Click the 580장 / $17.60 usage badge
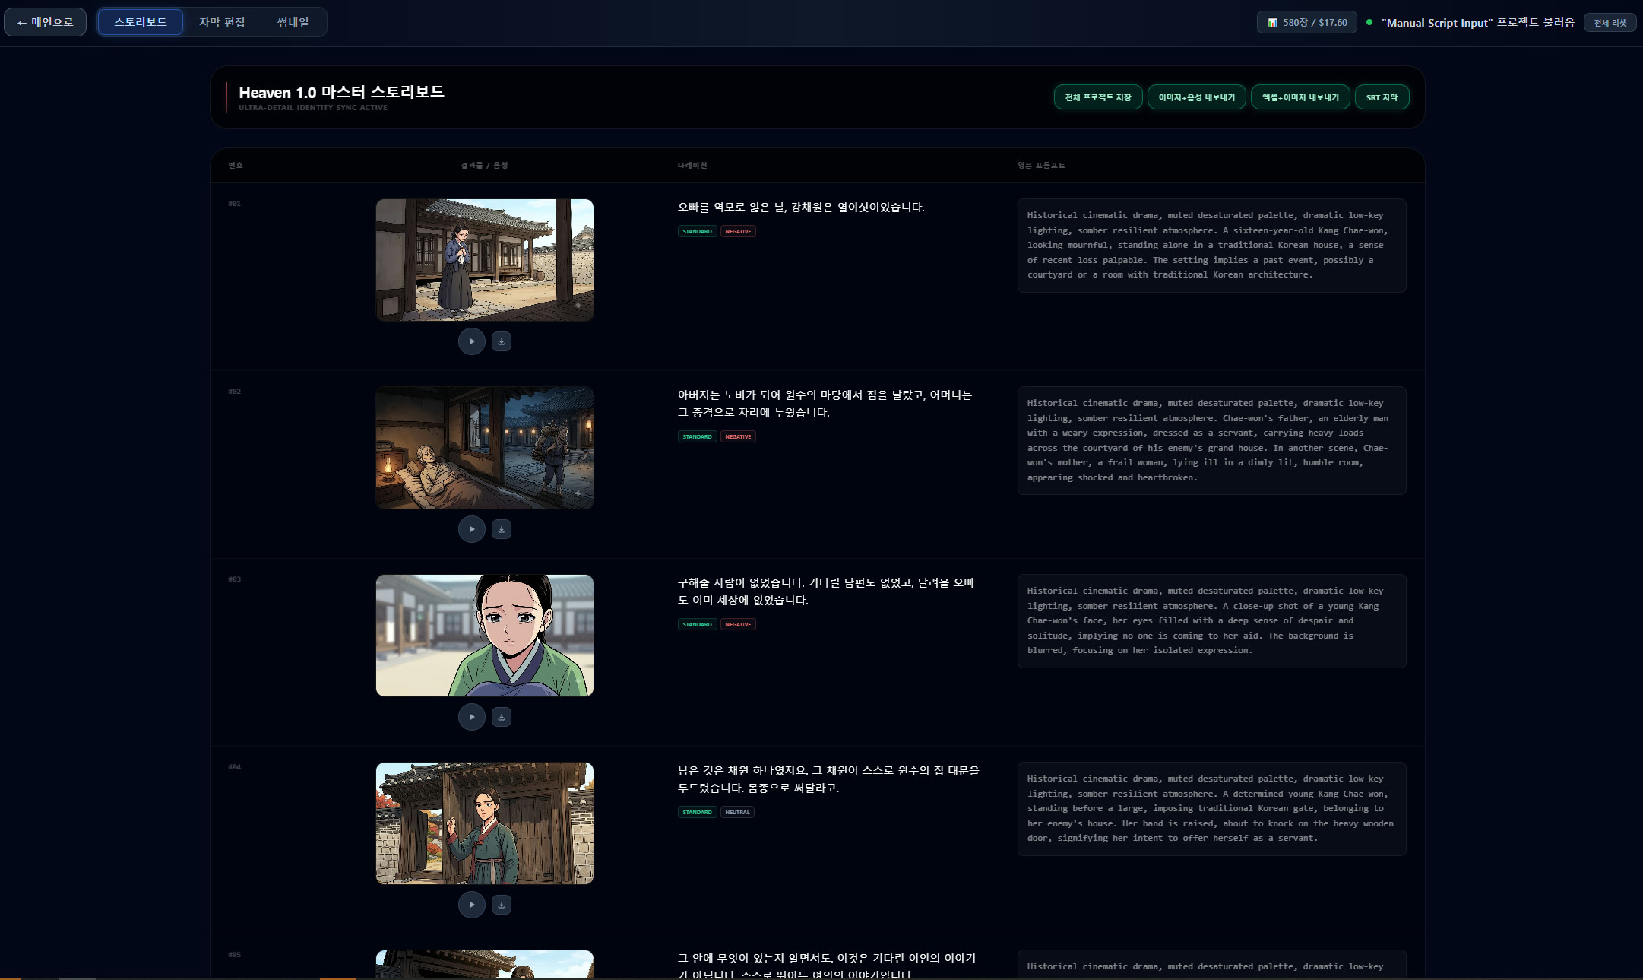 (1307, 23)
